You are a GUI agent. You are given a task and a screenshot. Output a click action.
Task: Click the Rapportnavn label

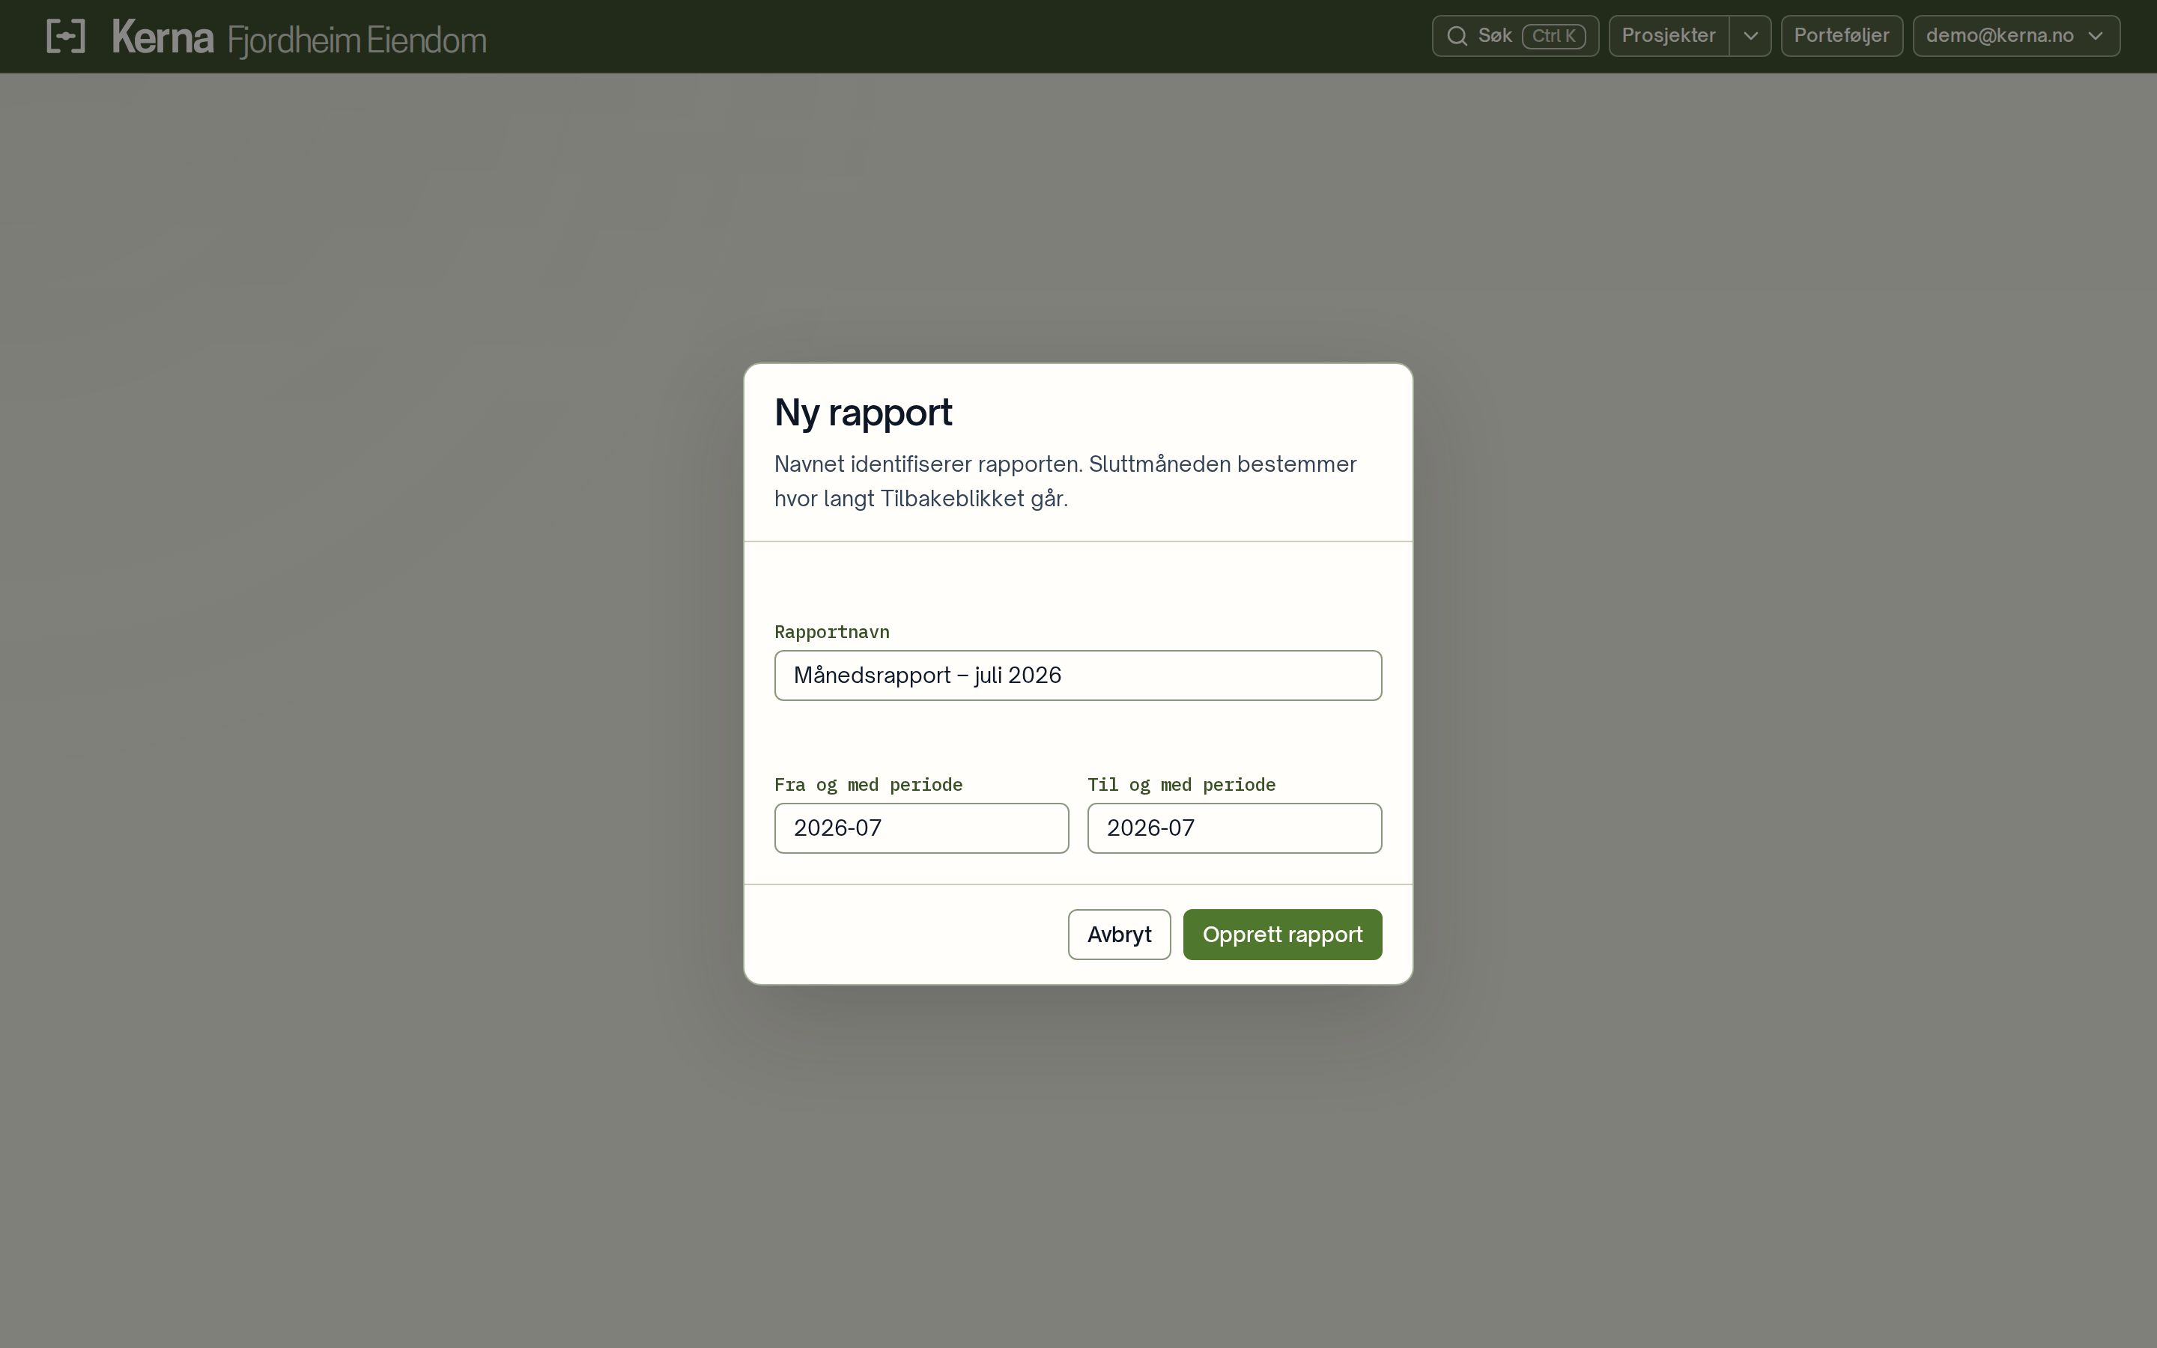(831, 632)
